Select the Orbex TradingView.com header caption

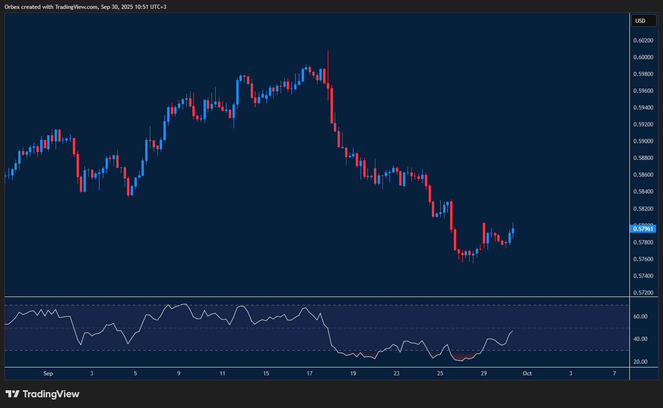(x=85, y=7)
